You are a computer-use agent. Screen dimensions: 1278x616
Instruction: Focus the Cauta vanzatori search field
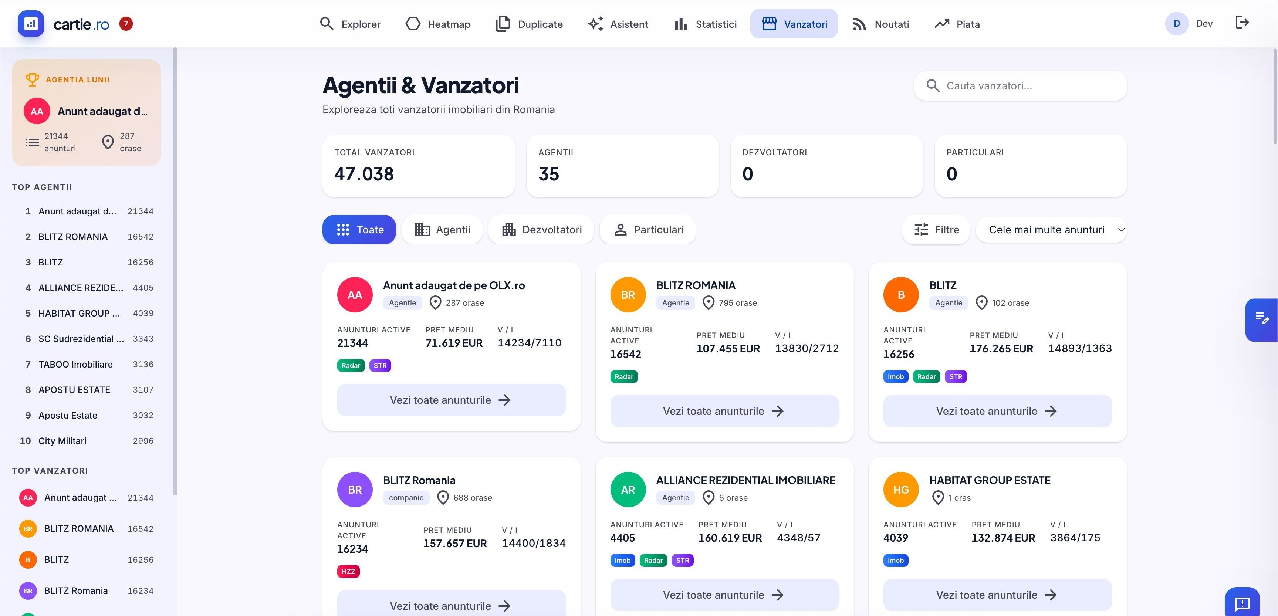point(1021,86)
